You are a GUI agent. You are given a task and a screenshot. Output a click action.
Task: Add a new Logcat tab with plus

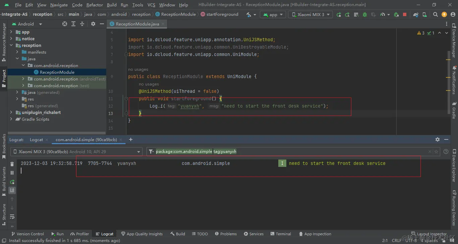pyautogui.click(x=131, y=139)
